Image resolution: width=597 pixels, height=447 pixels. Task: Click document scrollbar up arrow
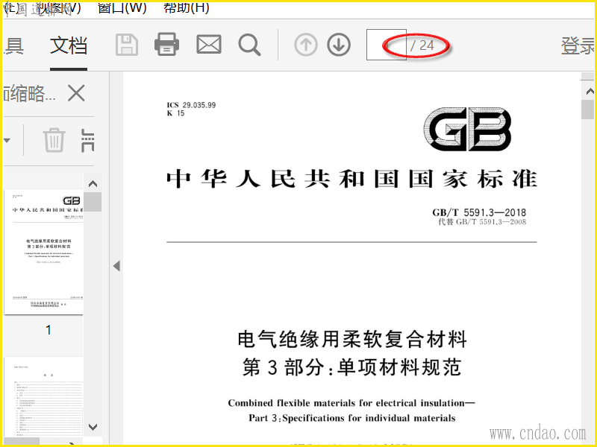coord(590,91)
